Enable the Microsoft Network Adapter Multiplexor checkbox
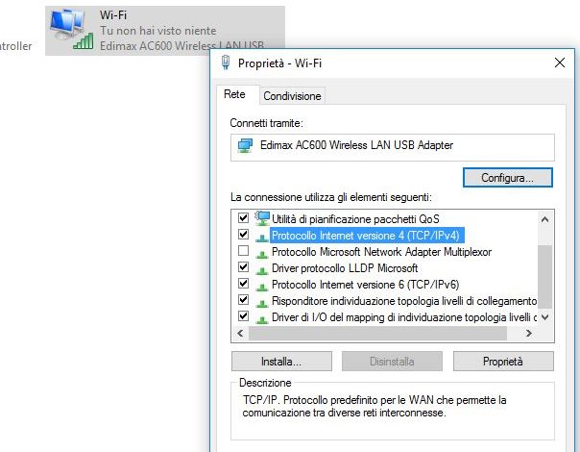Viewport: 580px width, 452px height. (243, 251)
